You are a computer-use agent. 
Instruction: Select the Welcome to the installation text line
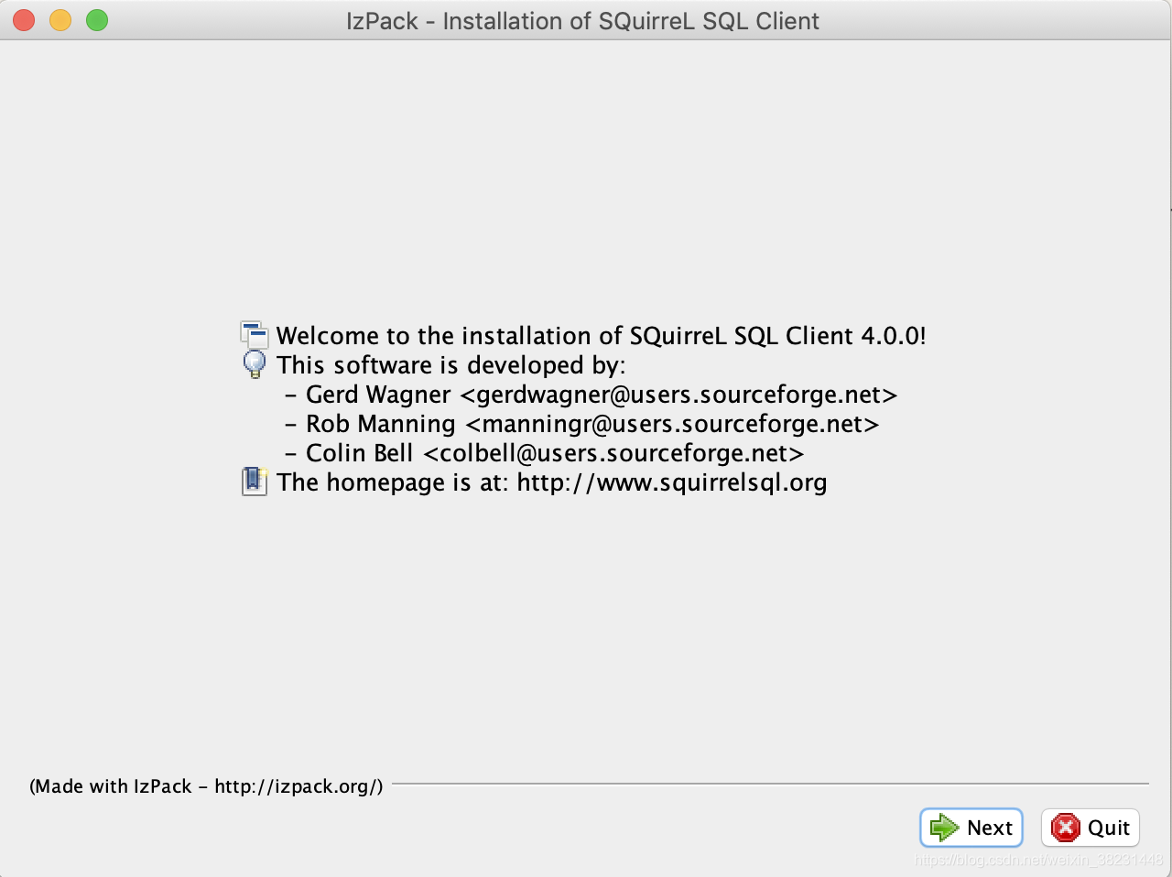601,336
